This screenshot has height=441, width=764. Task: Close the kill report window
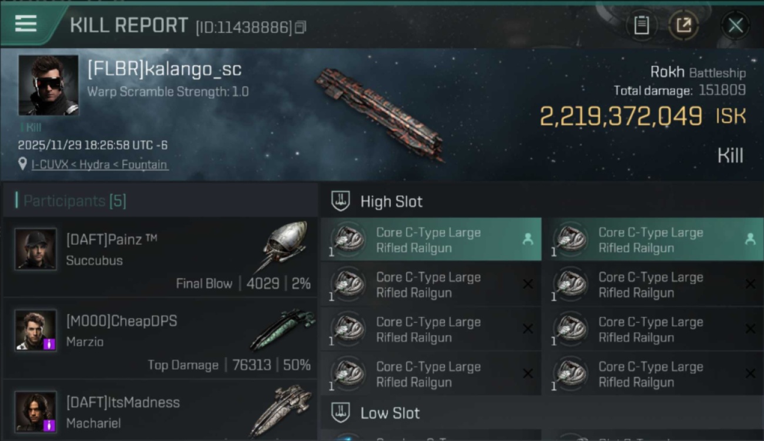[735, 25]
